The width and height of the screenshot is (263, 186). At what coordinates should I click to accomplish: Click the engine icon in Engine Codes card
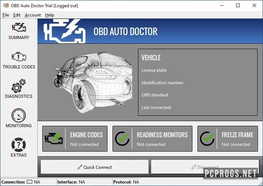pyautogui.click(x=54, y=139)
